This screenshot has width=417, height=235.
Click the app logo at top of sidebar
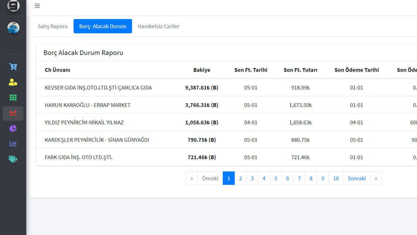[13, 6]
